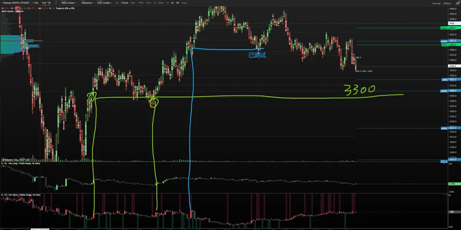This screenshot has height=230, width=461.
Task: Toggle the FPBS indicator
Action: (141, 3)
